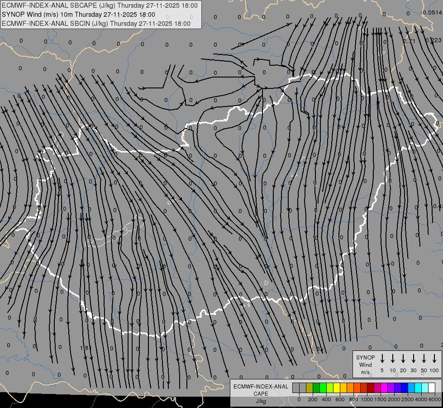Pick the bright green CAPE swatch
This screenshot has width=443, height=408.
(323, 388)
